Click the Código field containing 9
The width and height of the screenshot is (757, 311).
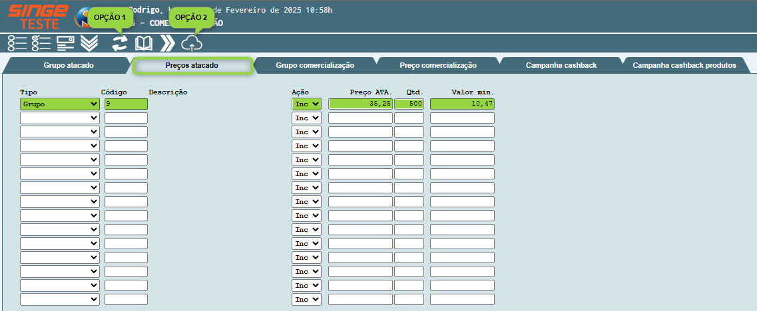126,104
